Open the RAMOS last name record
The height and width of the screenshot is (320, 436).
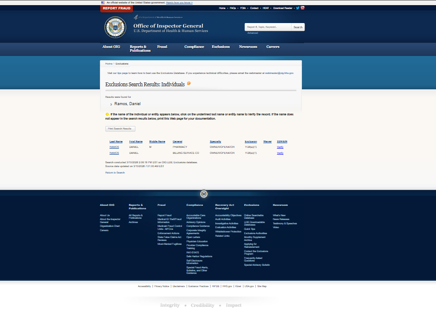tap(114, 147)
